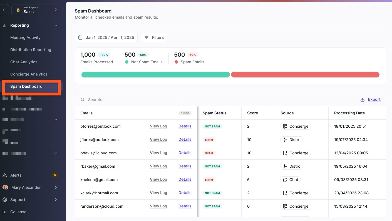This screenshot has height=221, width=392.
Task: Click Mary Alexander's avatar picture
Action: coord(5,187)
